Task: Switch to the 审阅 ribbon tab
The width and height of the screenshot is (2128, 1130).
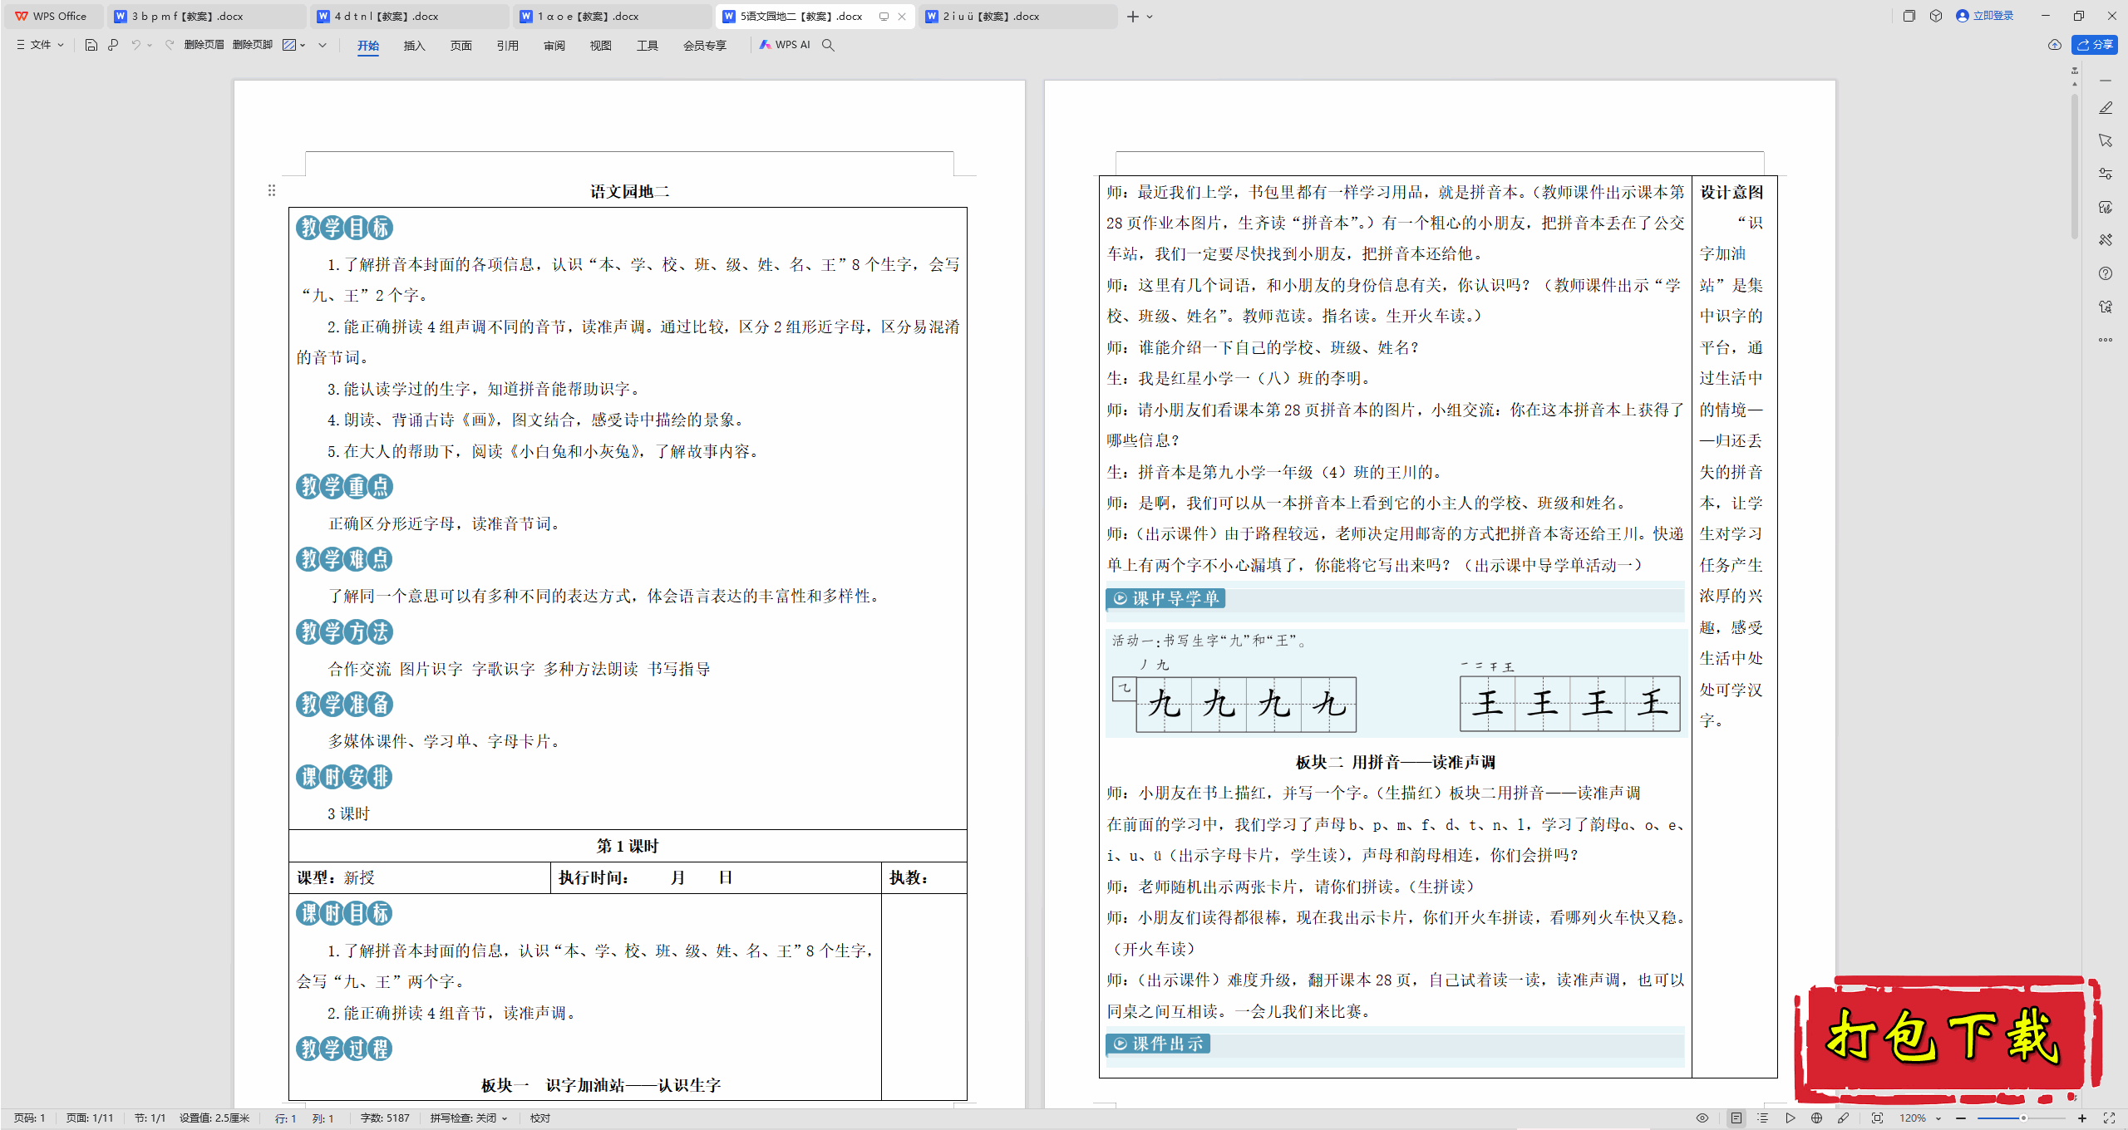Action: pyautogui.click(x=554, y=46)
